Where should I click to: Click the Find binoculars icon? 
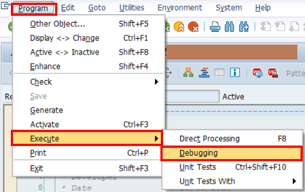[x=230, y=27]
